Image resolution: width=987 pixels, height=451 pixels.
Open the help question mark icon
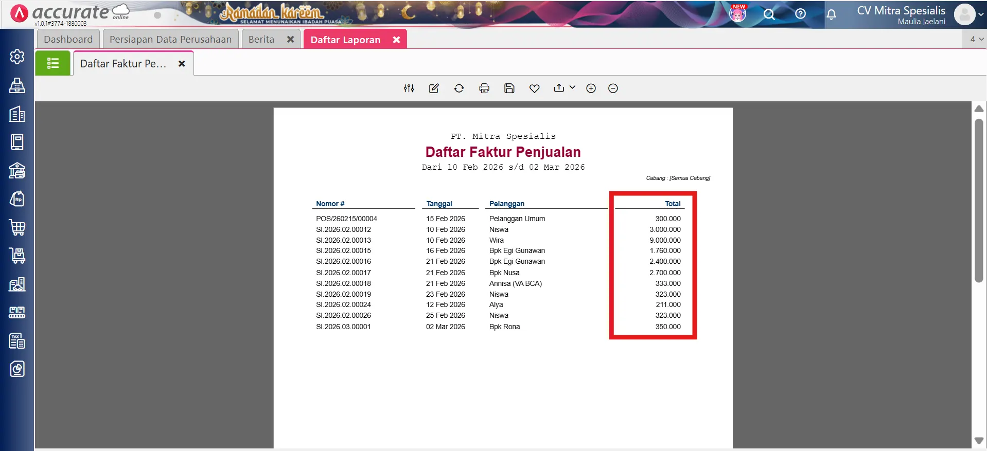pyautogui.click(x=800, y=14)
